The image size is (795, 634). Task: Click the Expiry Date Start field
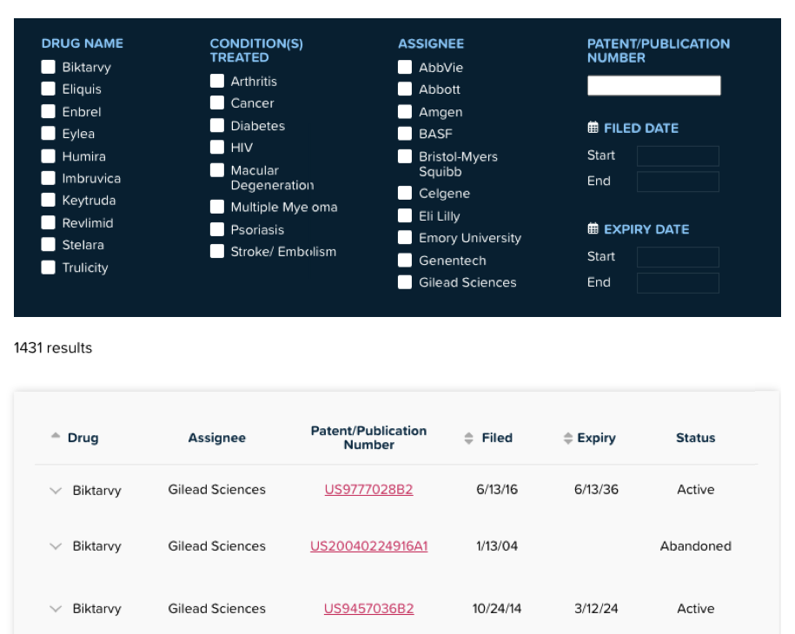tap(678, 257)
